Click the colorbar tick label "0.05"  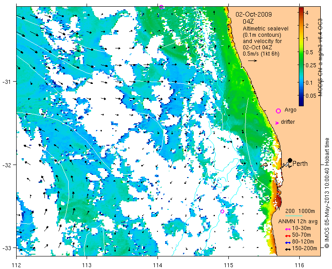click(311, 95)
